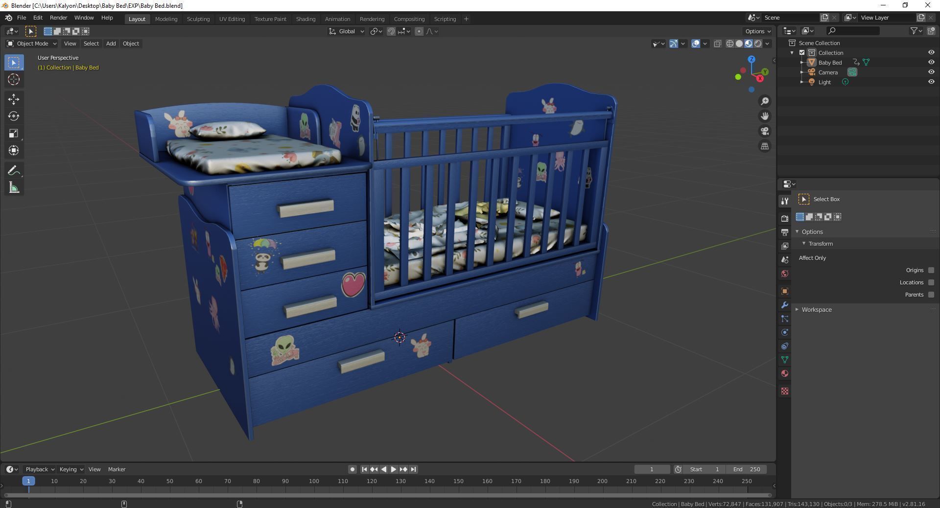940x508 pixels.
Task: Open the Texture properties checkerboard tab
Action: pyautogui.click(x=785, y=391)
